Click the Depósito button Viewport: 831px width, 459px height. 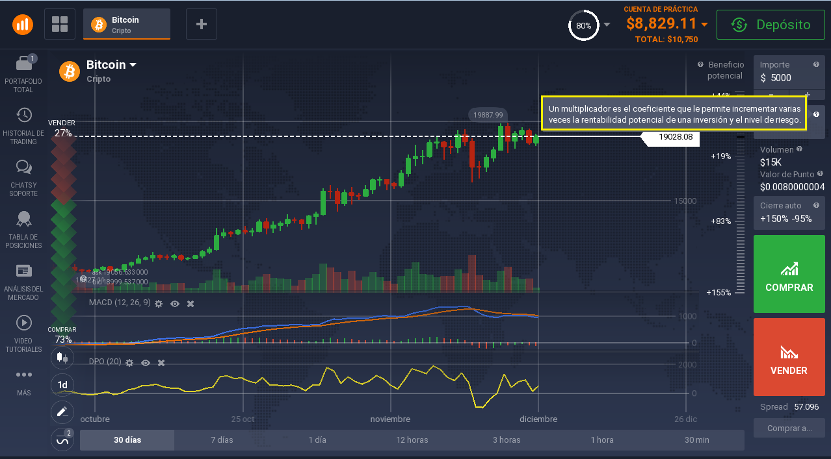[x=771, y=25]
